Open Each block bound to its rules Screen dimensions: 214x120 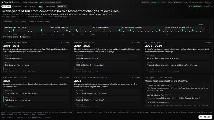(107, 92)
